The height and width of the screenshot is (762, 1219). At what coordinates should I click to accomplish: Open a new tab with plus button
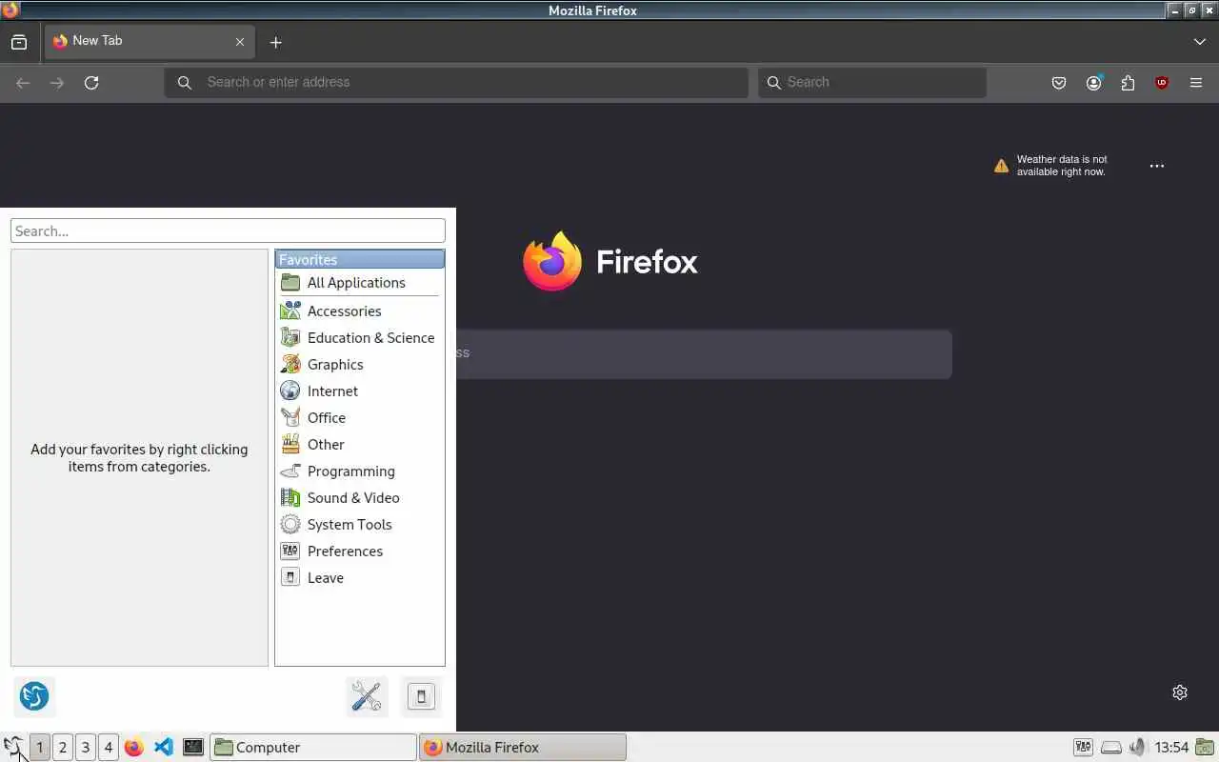[x=275, y=42]
